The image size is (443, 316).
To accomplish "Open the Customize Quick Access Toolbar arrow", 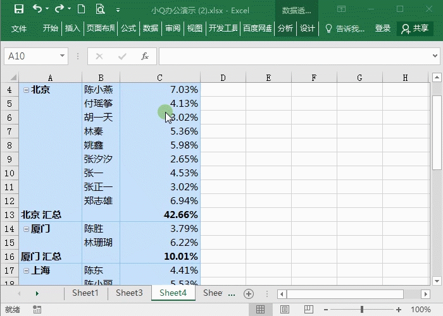I will click(x=118, y=10).
